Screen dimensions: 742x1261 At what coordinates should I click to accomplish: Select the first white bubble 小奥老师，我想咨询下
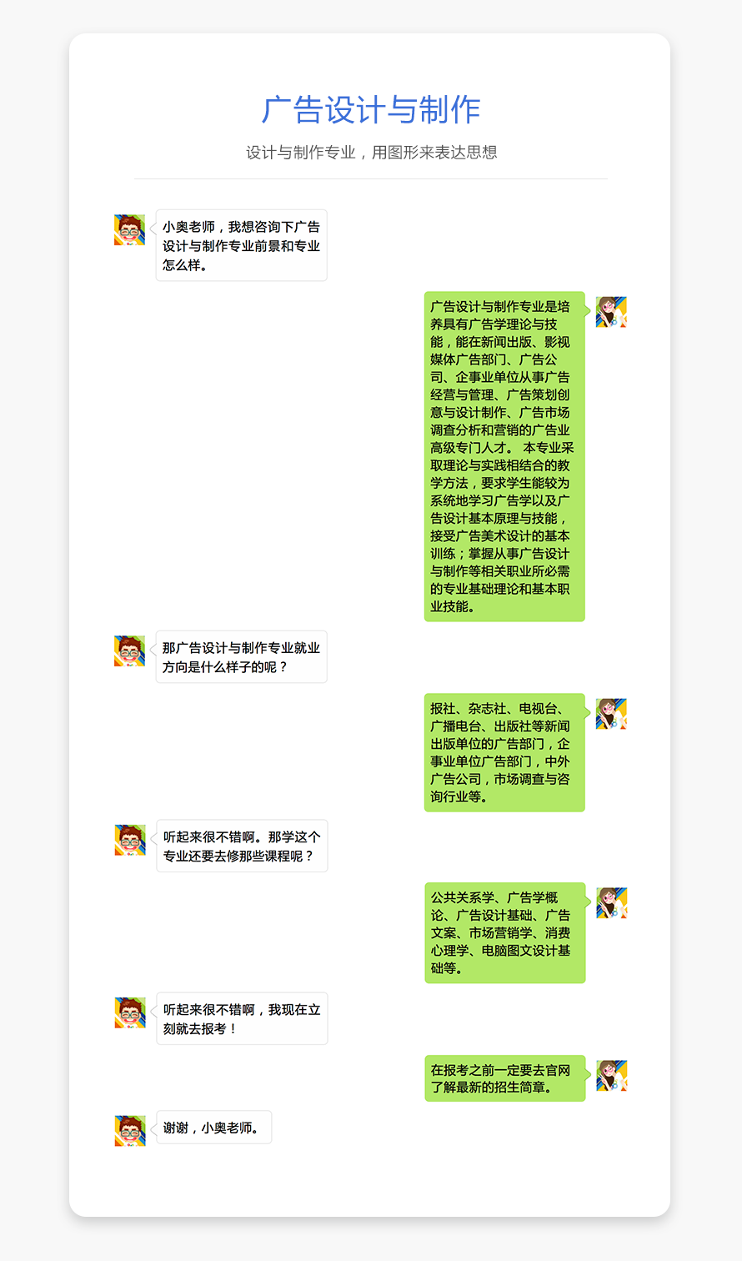tap(241, 245)
